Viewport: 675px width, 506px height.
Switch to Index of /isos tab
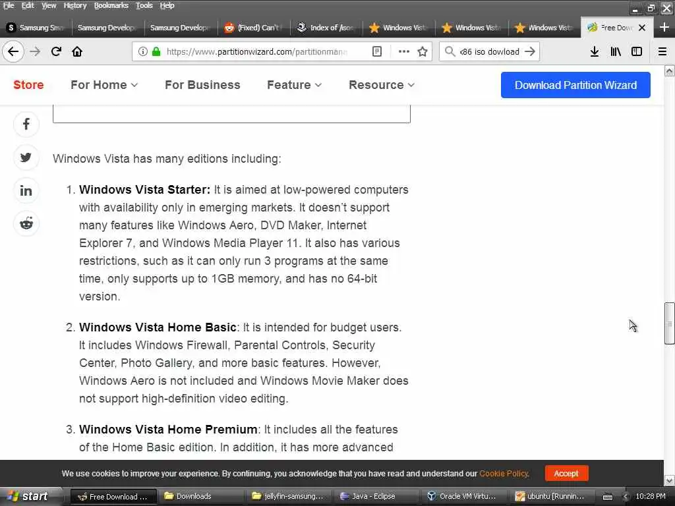click(326, 28)
